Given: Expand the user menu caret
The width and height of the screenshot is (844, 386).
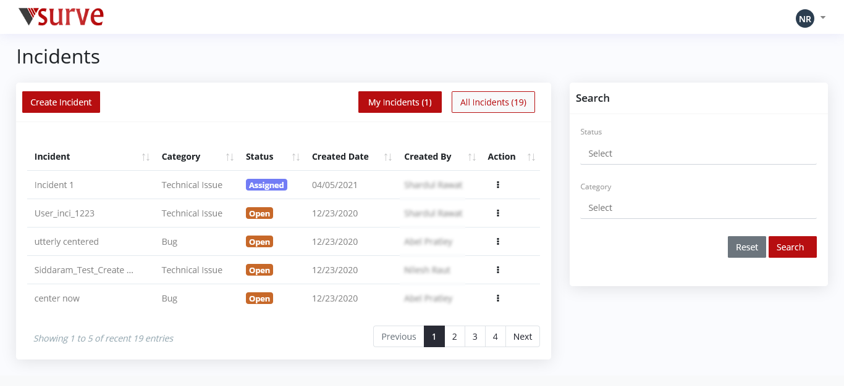Looking at the screenshot, I should (822, 18).
